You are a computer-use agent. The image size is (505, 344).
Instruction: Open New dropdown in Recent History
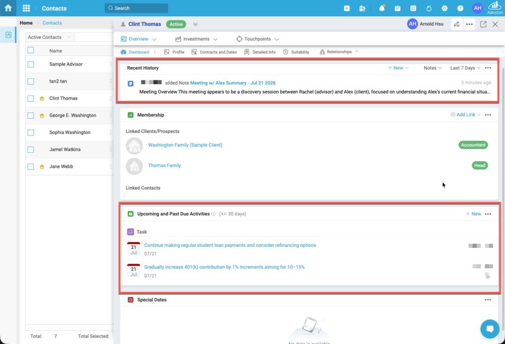click(x=398, y=68)
